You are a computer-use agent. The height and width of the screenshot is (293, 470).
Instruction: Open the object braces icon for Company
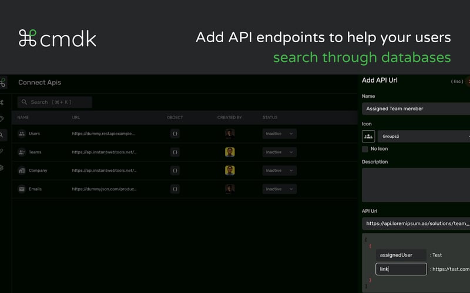(175, 171)
